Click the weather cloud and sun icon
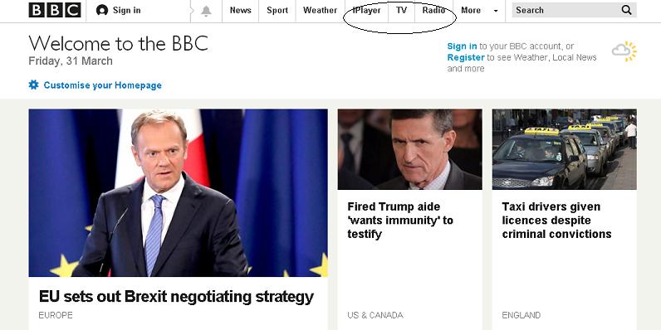The width and height of the screenshot is (661, 330). point(624,51)
